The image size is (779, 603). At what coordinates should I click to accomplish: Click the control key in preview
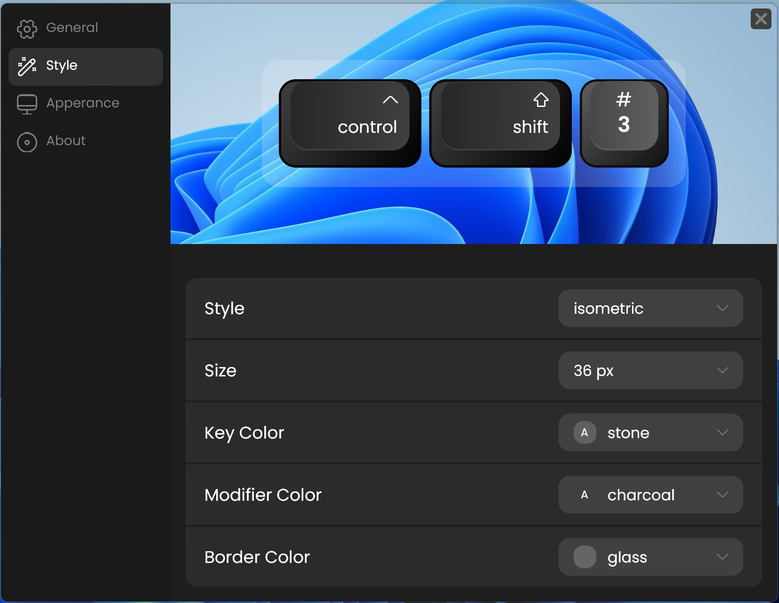pyautogui.click(x=350, y=123)
